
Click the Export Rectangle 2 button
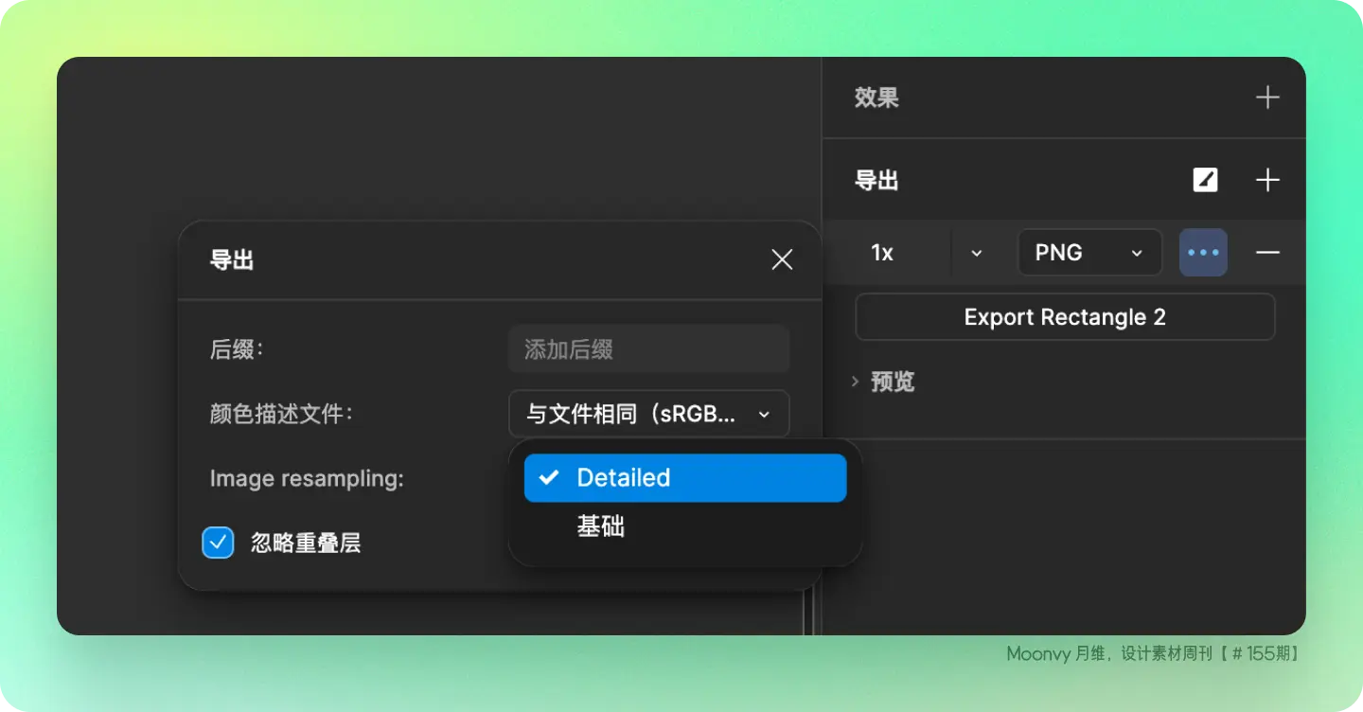click(1065, 317)
